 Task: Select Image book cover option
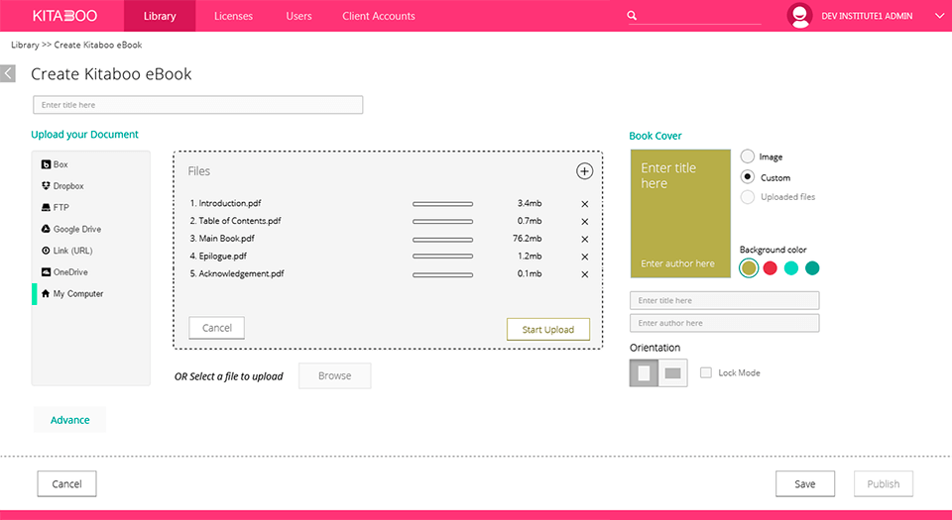pyautogui.click(x=748, y=156)
